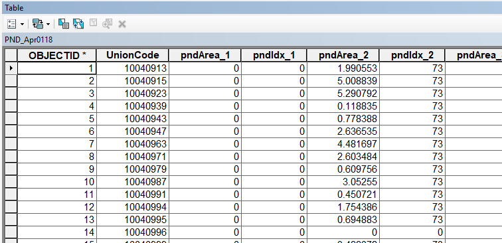
Task: Click the pndArea_2 value 0.778388
Action: coord(343,119)
